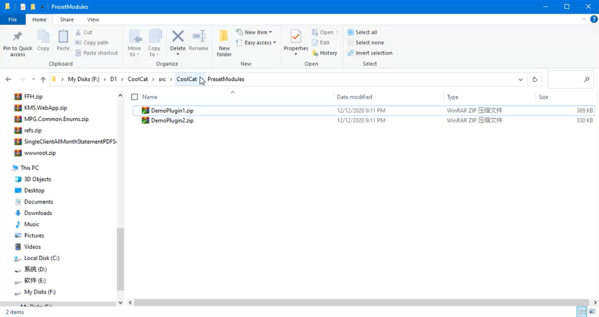The height and width of the screenshot is (317, 599).
Task: Click My Disks (F:) in address bar
Action: [83, 79]
